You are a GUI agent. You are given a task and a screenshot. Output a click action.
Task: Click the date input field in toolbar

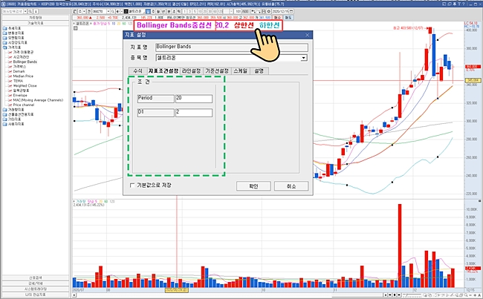(x=280, y=11)
